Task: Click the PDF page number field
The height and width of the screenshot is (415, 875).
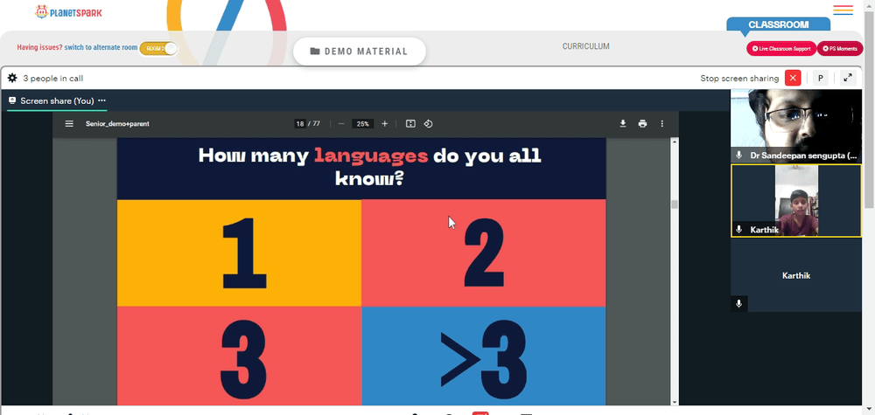Action: [300, 124]
